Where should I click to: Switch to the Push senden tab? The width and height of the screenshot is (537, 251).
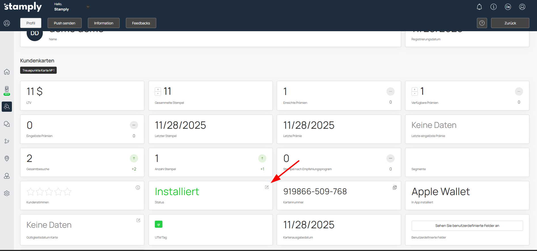(65, 23)
